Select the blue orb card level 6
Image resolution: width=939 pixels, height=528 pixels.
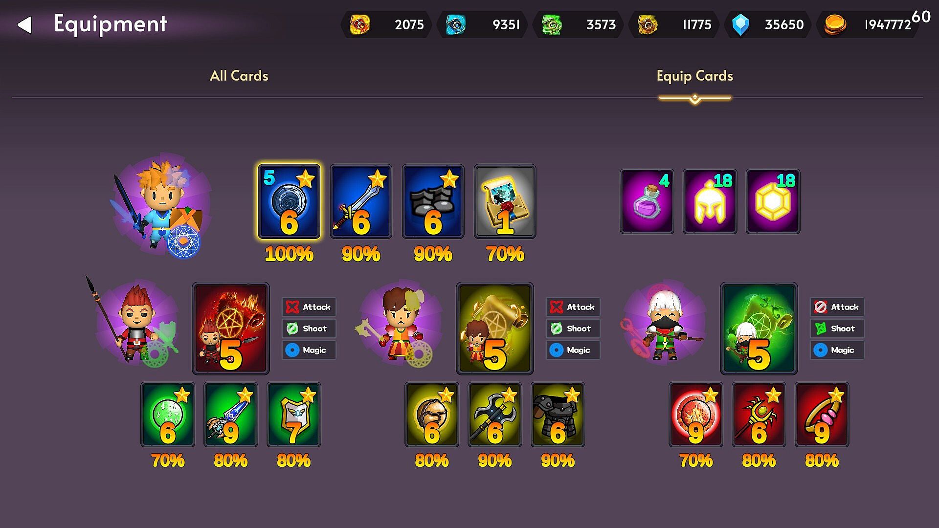(x=289, y=201)
